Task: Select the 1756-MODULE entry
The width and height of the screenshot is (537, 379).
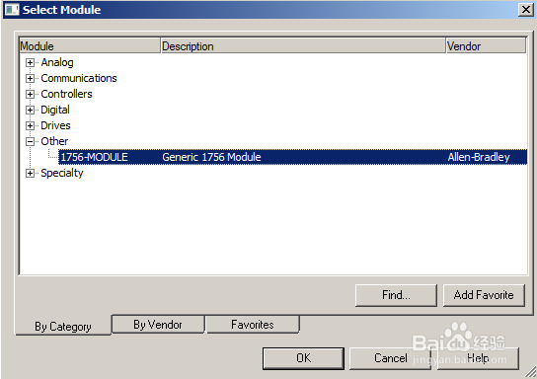Action: click(94, 157)
